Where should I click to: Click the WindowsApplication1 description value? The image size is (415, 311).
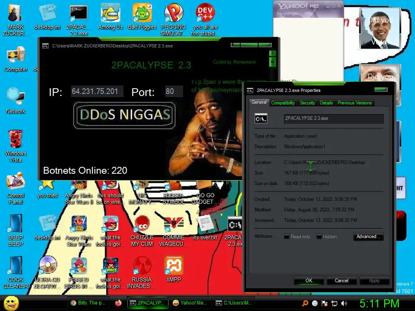pyautogui.click(x=304, y=147)
